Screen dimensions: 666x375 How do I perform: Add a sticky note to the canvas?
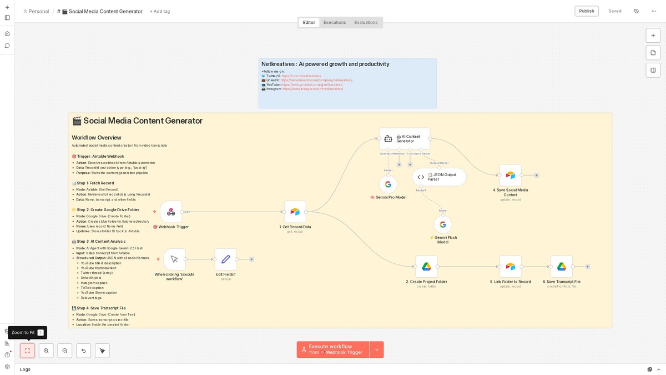coord(653,53)
